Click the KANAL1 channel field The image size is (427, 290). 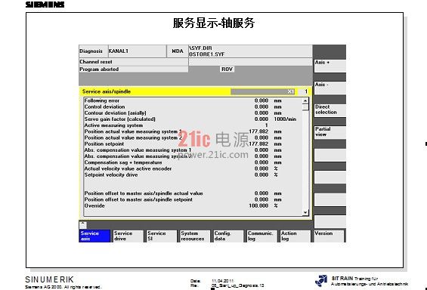click(137, 51)
